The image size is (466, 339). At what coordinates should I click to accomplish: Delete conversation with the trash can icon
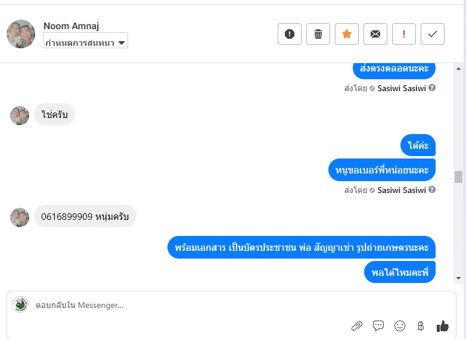318,34
